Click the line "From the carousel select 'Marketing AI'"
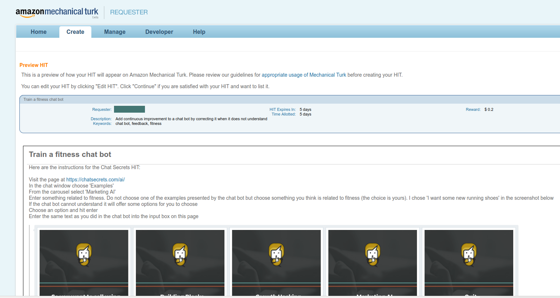 (72, 192)
